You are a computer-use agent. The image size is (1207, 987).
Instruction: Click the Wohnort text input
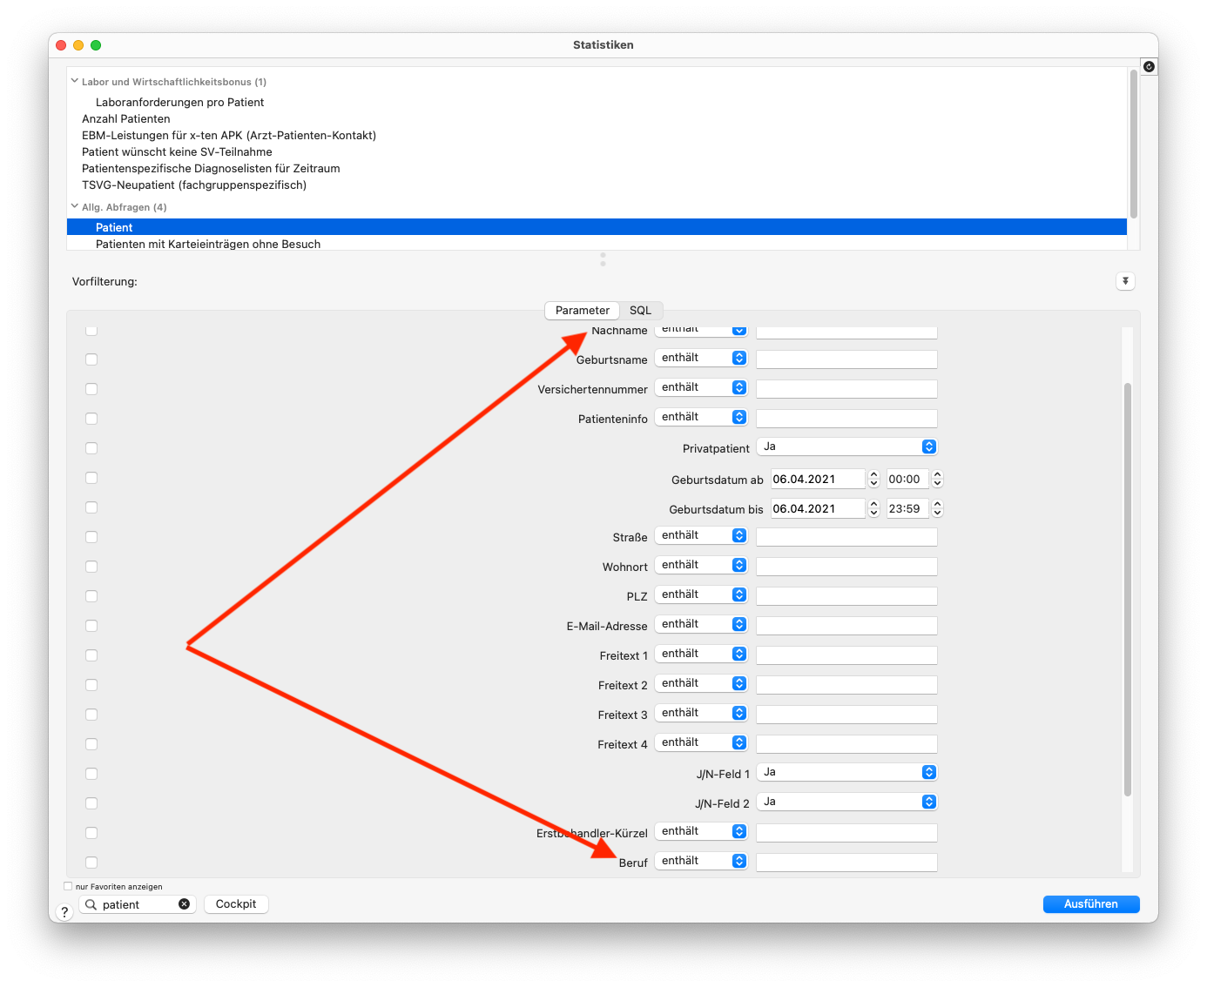pos(846,567)
